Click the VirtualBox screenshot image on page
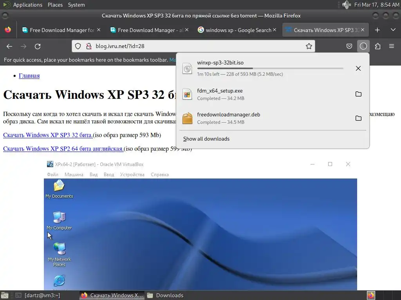Screen dimensions: 401x300 [x=200, y=225]
